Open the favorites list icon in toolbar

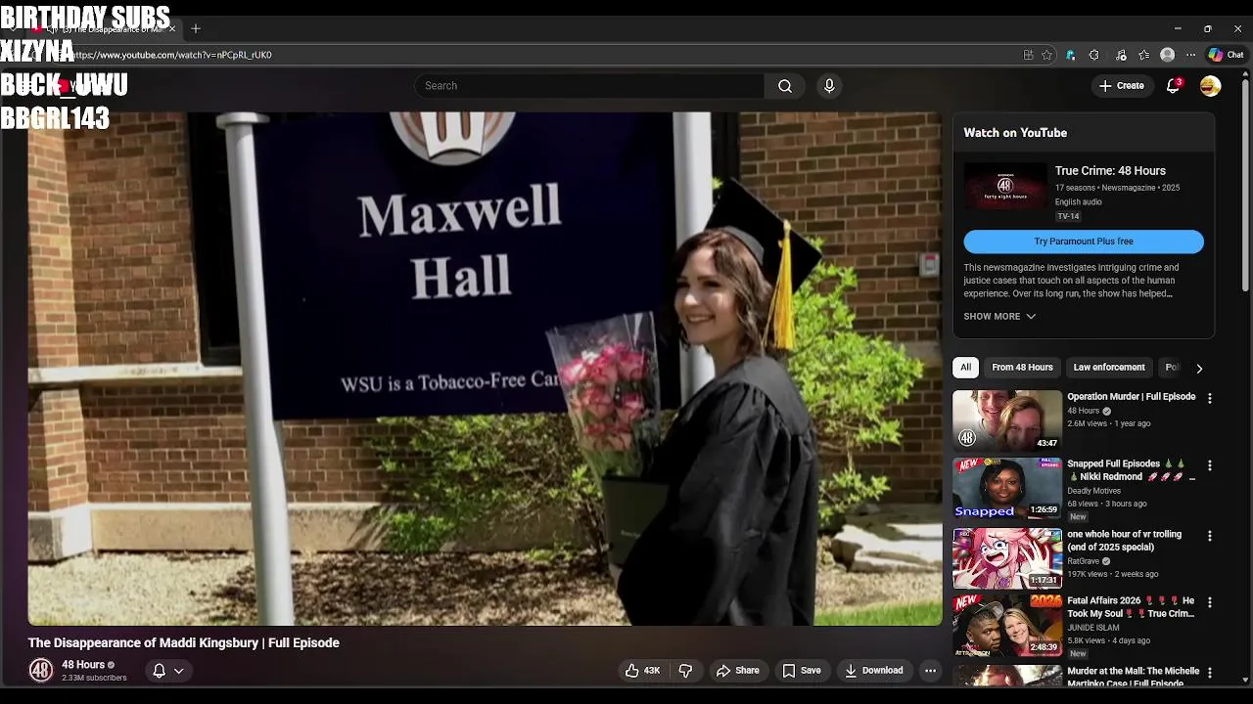click(1143, 55)
